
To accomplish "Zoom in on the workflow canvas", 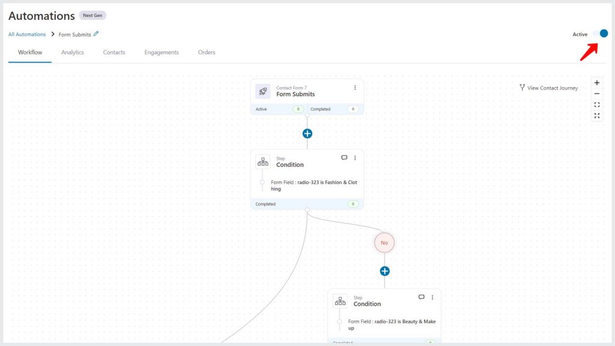I will [597, 83].
